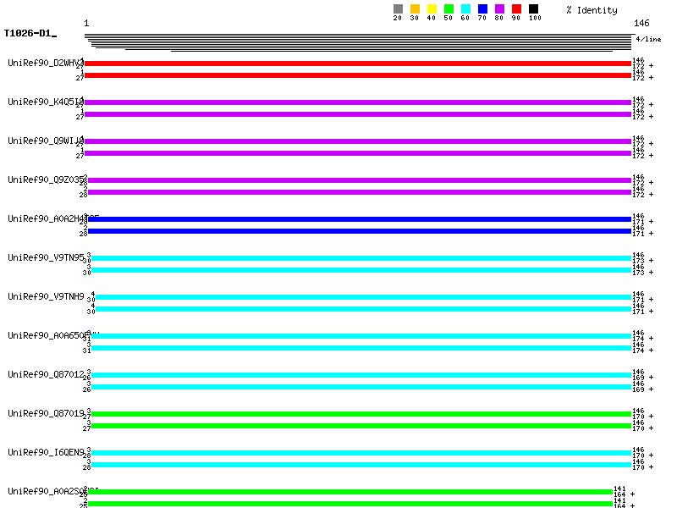
Task: Click the T1026-D1 query sequence label
Action: click(29, 33)
